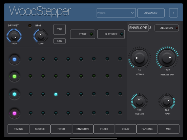Click the BPM knob
The image size is (187, 140).
point(41,36)
